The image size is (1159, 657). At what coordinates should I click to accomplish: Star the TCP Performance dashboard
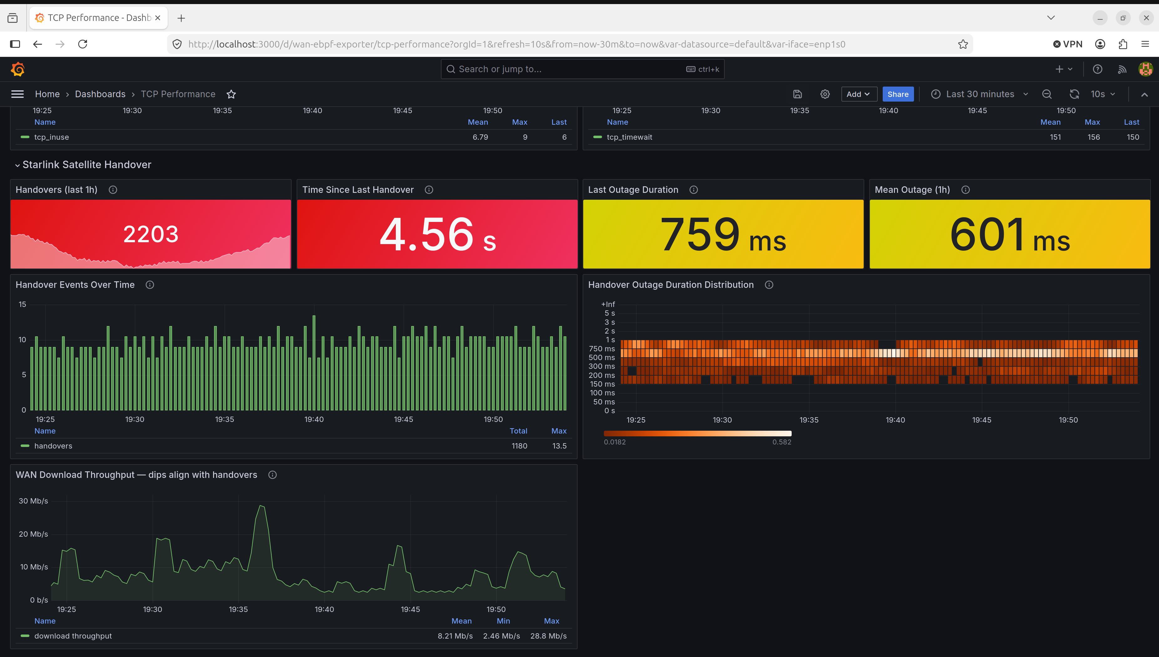[231, 94]
